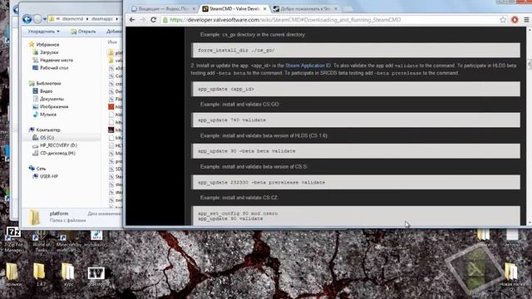Screen dimensions: 532x299
Task: Select the GTA IV desktop icon
Action: [96, 277]
